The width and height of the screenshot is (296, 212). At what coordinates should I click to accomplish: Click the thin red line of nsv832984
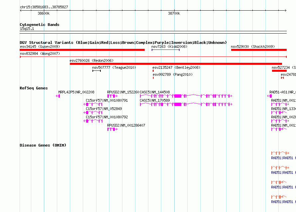tap(153, 57)
